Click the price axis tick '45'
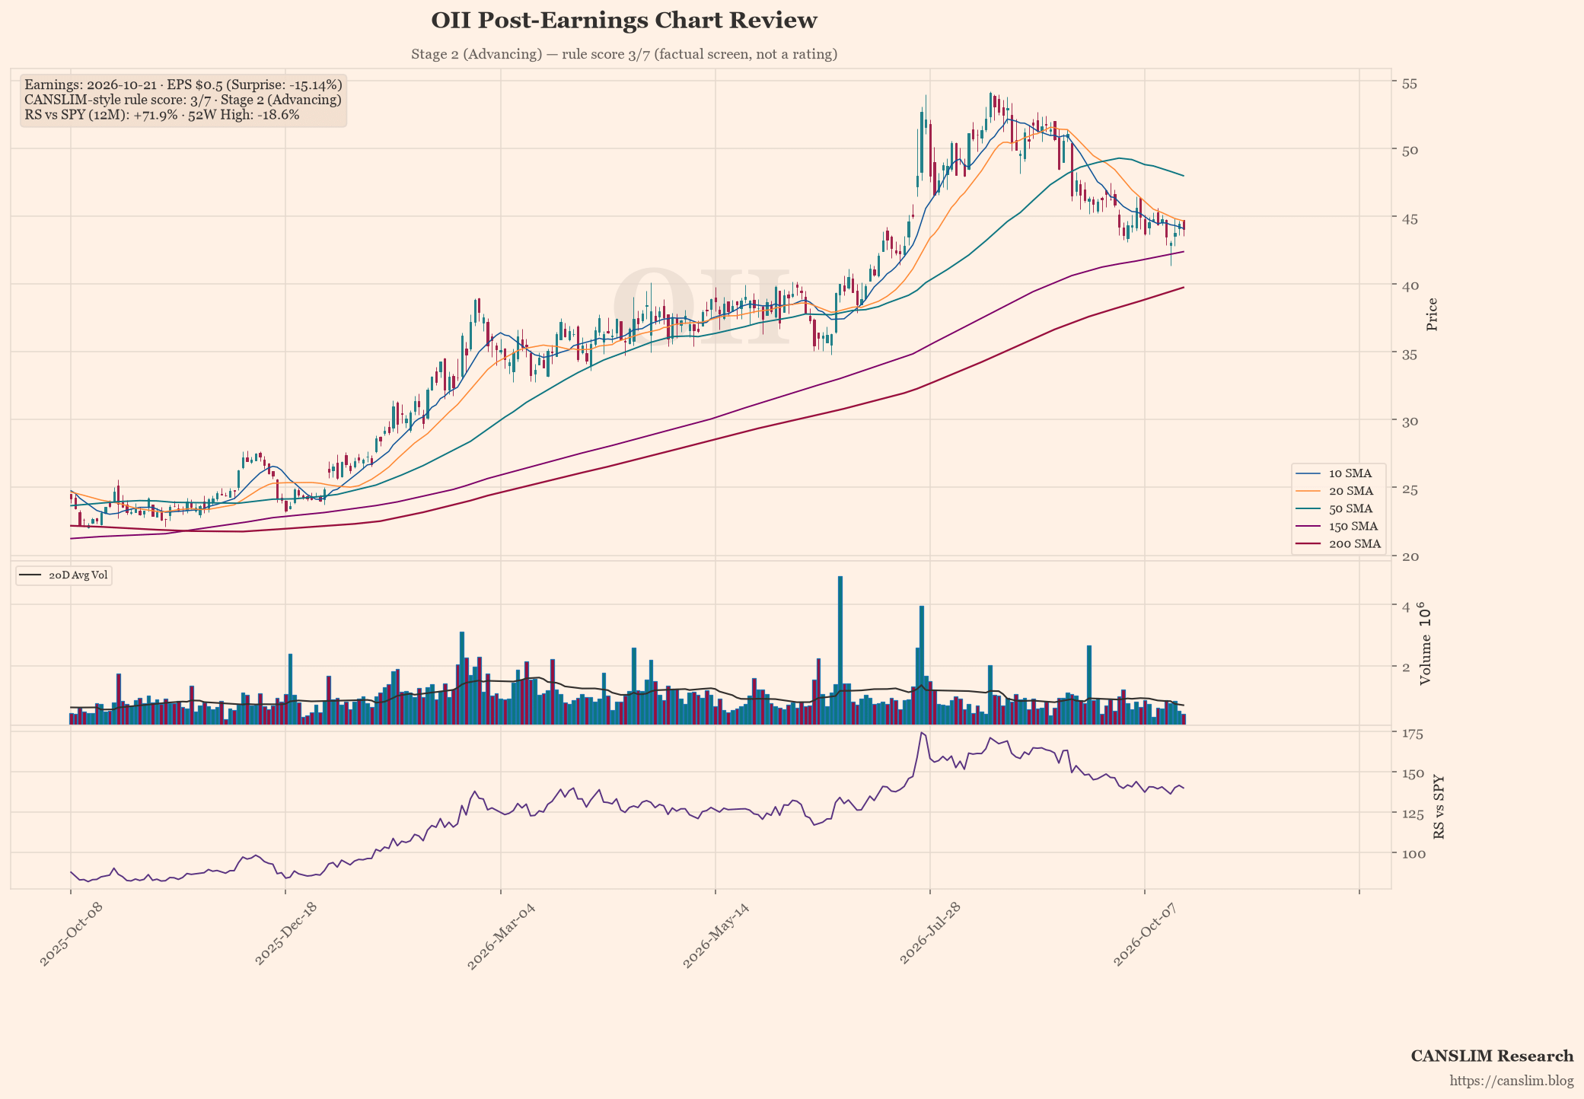1584x1099 pixels. click(1410, 218)
